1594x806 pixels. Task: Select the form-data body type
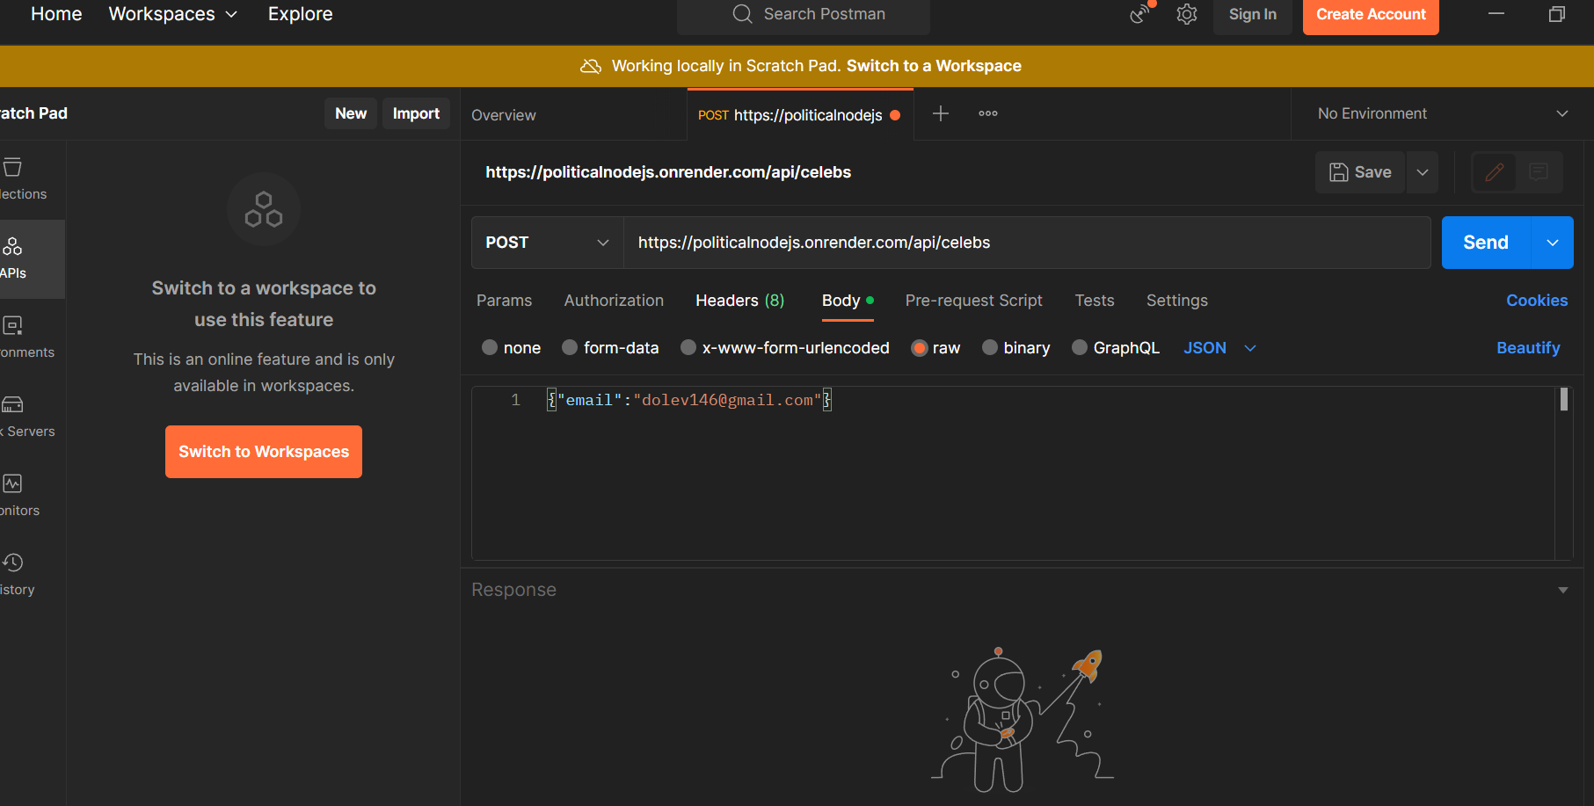[x=610, y=347]
